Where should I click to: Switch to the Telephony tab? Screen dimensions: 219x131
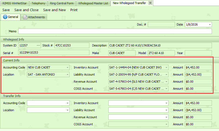tap(38, 3)
